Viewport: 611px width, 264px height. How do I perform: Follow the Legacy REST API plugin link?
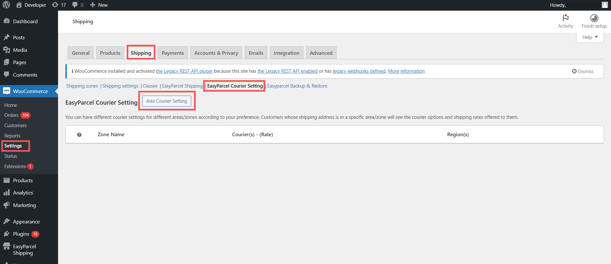[x=184, y=71]
